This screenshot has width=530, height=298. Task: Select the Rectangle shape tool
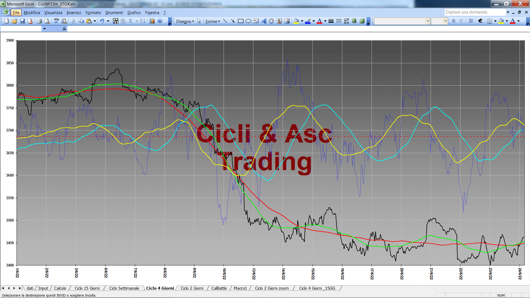click(x=241, y=21)
